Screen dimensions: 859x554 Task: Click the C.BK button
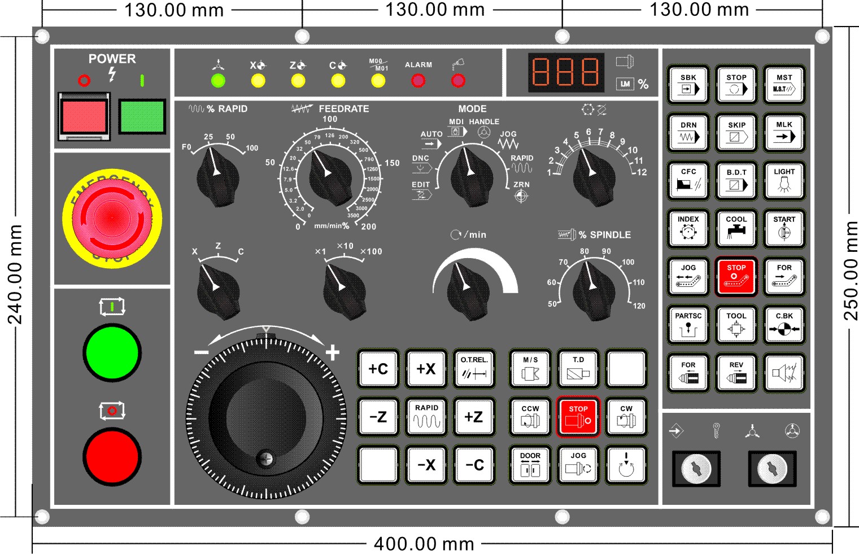coord(784,325)
